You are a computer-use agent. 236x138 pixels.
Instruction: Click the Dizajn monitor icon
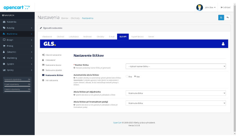point(4,40)
